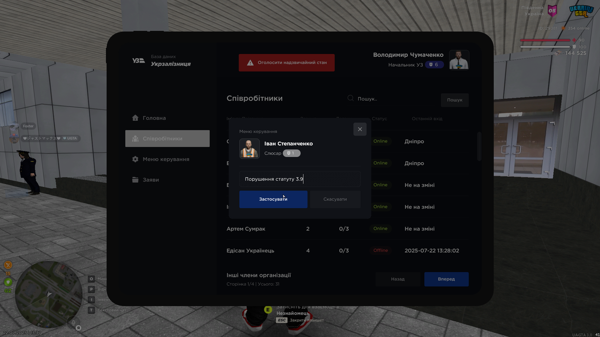Click the green zone shield icon
Image resolution: width=600 pixels, height=337 pixels.
click(x=8, y=282)
